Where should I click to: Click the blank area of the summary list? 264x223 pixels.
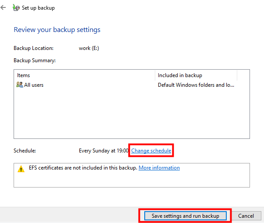132,114
